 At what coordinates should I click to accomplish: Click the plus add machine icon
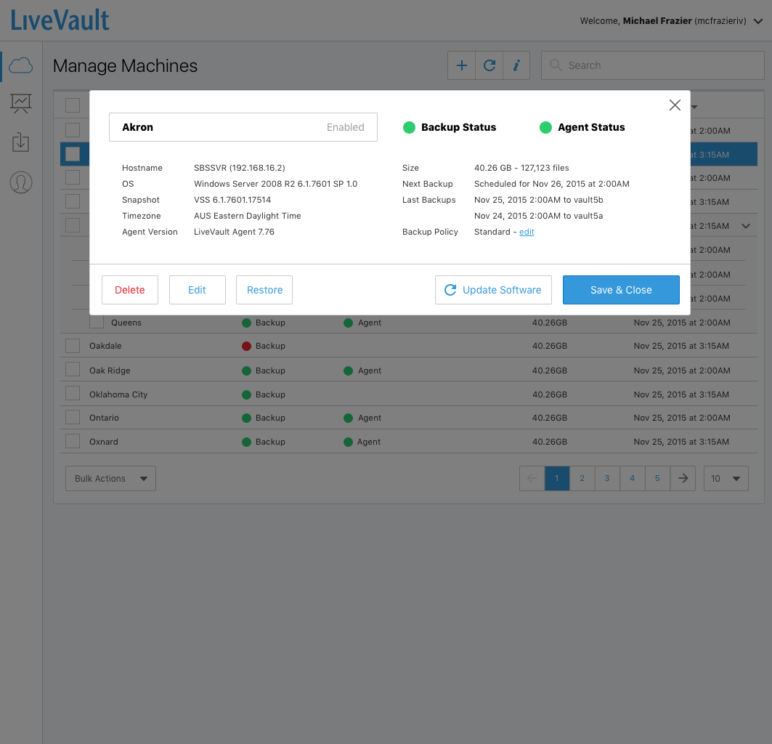pyautogui.click(x=461, y=65)
